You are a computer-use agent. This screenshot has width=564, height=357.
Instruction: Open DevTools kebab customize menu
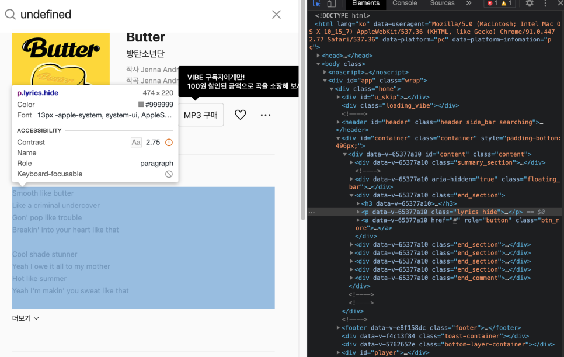pyautogui.click(x=545, y=4)
